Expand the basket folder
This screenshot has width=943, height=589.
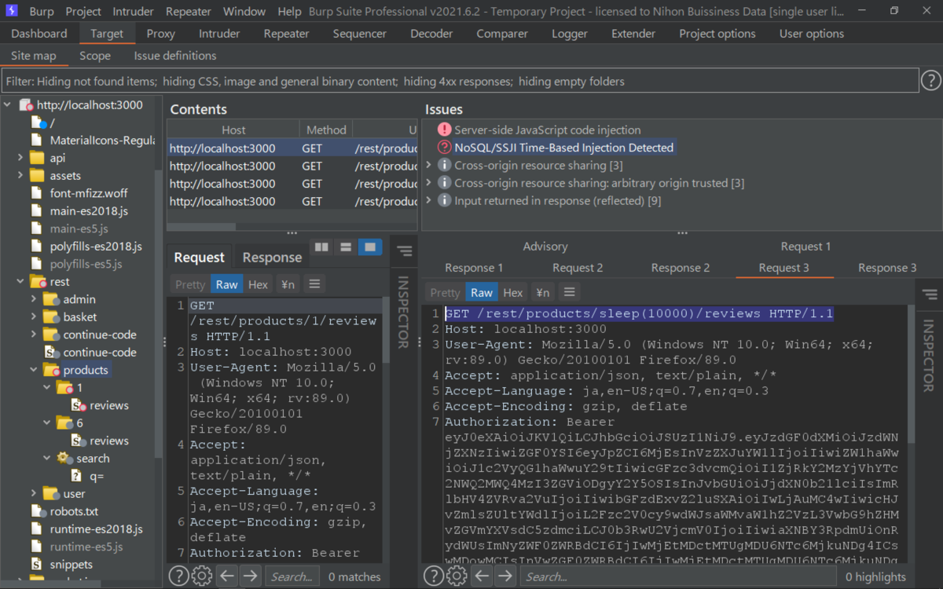pos(34,316)
